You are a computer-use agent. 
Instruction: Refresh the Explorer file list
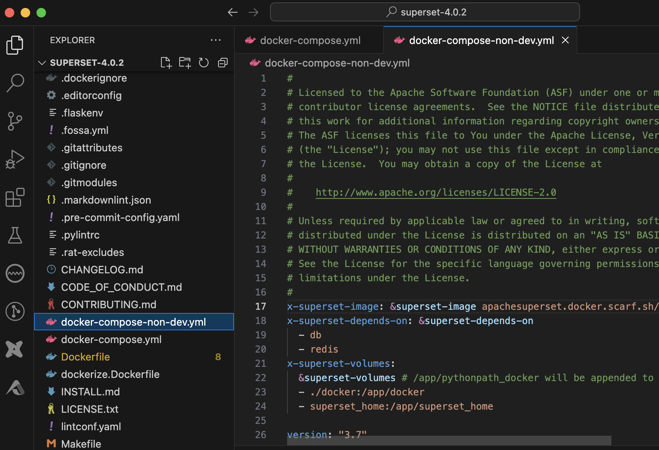pyautogui.click(x=204, y=62)
